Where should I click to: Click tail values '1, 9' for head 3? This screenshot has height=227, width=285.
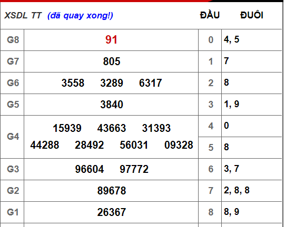(x=231, y=104)
